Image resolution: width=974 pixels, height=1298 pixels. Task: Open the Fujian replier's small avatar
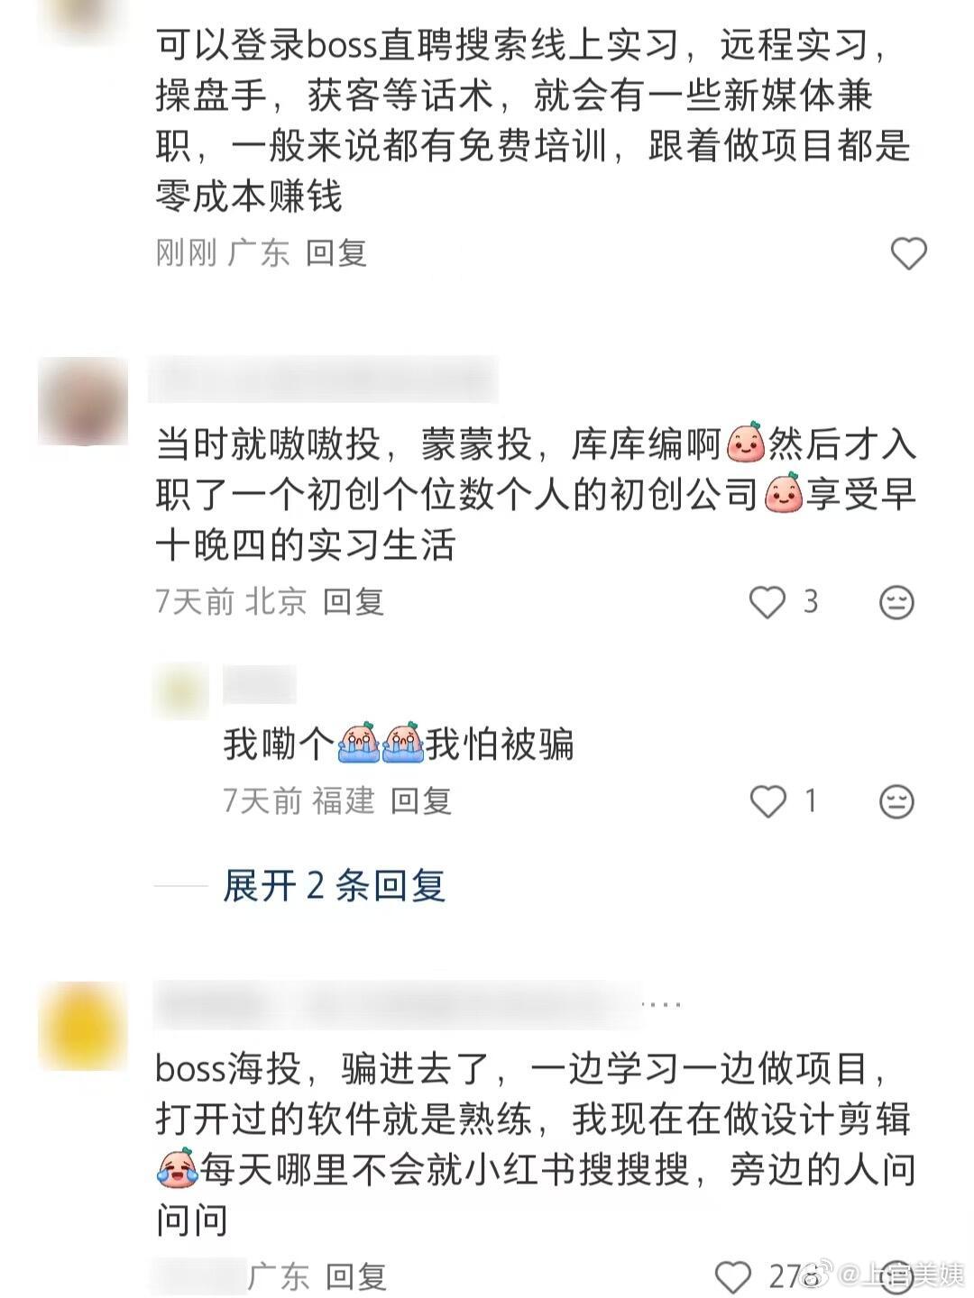coord(180,692)
